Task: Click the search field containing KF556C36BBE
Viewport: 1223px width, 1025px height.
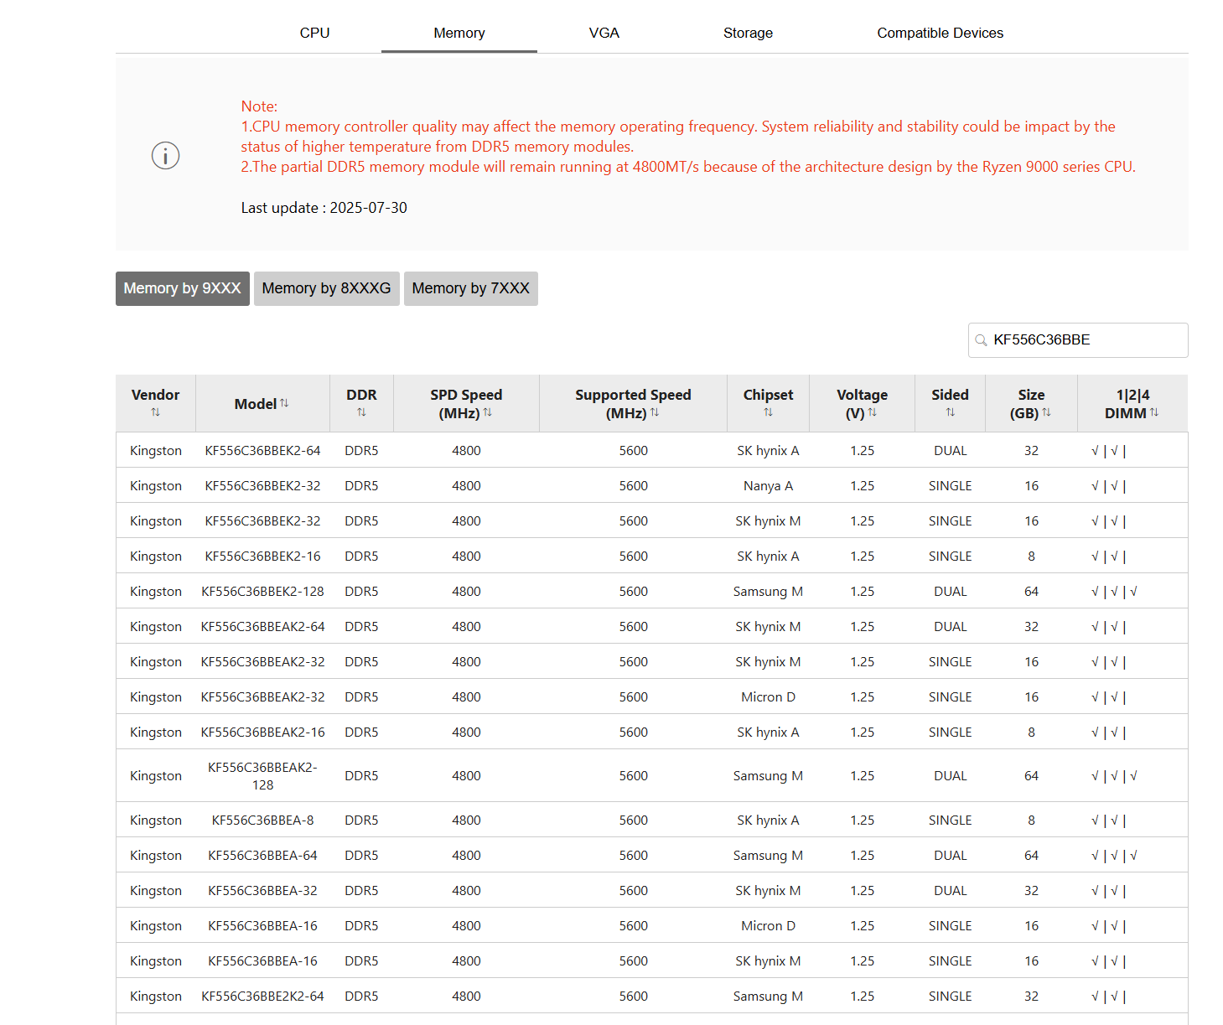Action: coord(1078,340)
